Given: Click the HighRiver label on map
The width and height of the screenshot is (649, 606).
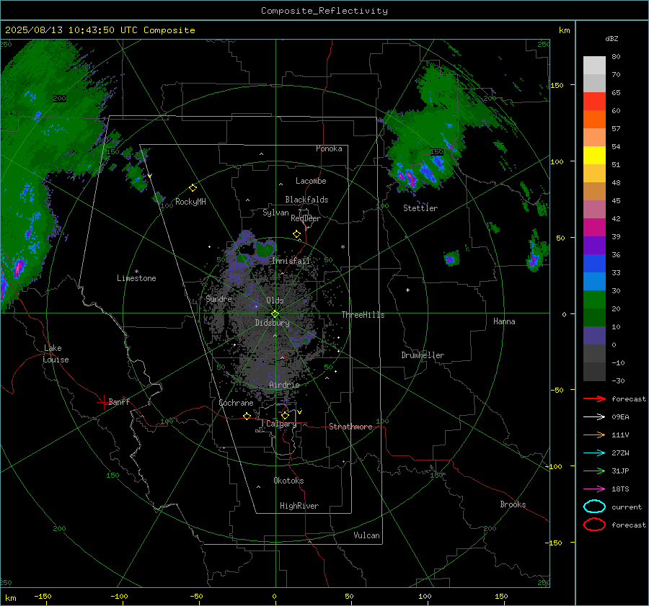Looking at the screenshot, I should click(299, 506).
